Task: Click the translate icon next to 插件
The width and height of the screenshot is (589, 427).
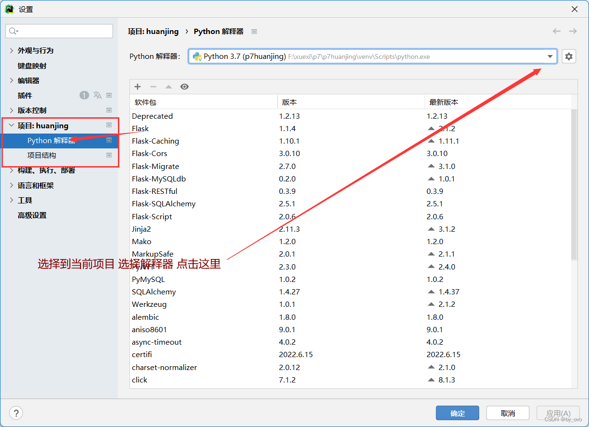Action: point(97,95)
